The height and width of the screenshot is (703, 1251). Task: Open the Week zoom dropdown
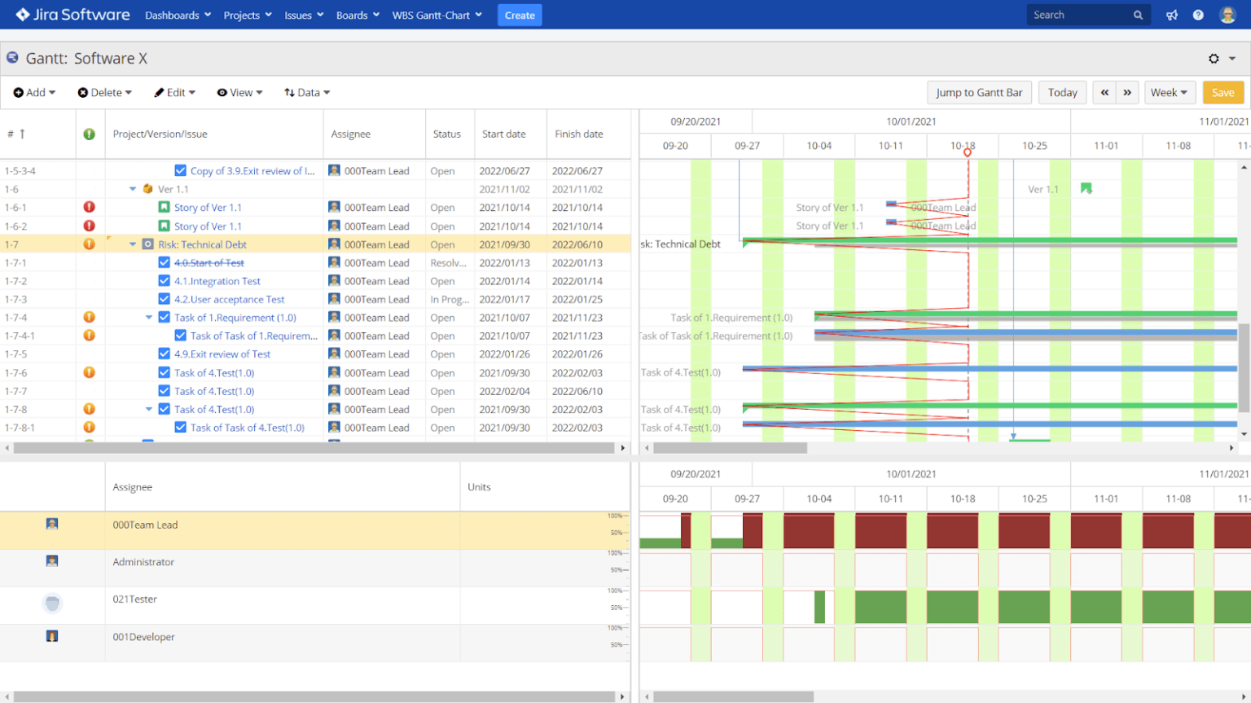pos(1170,92)
